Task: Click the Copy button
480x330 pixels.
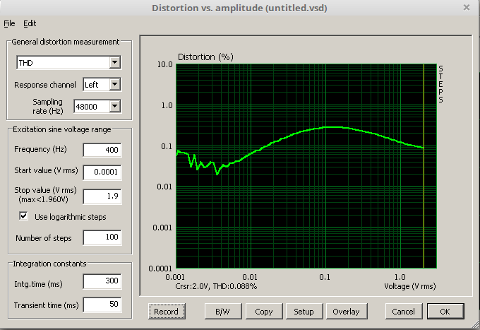Action: click(x=263, y=312)
